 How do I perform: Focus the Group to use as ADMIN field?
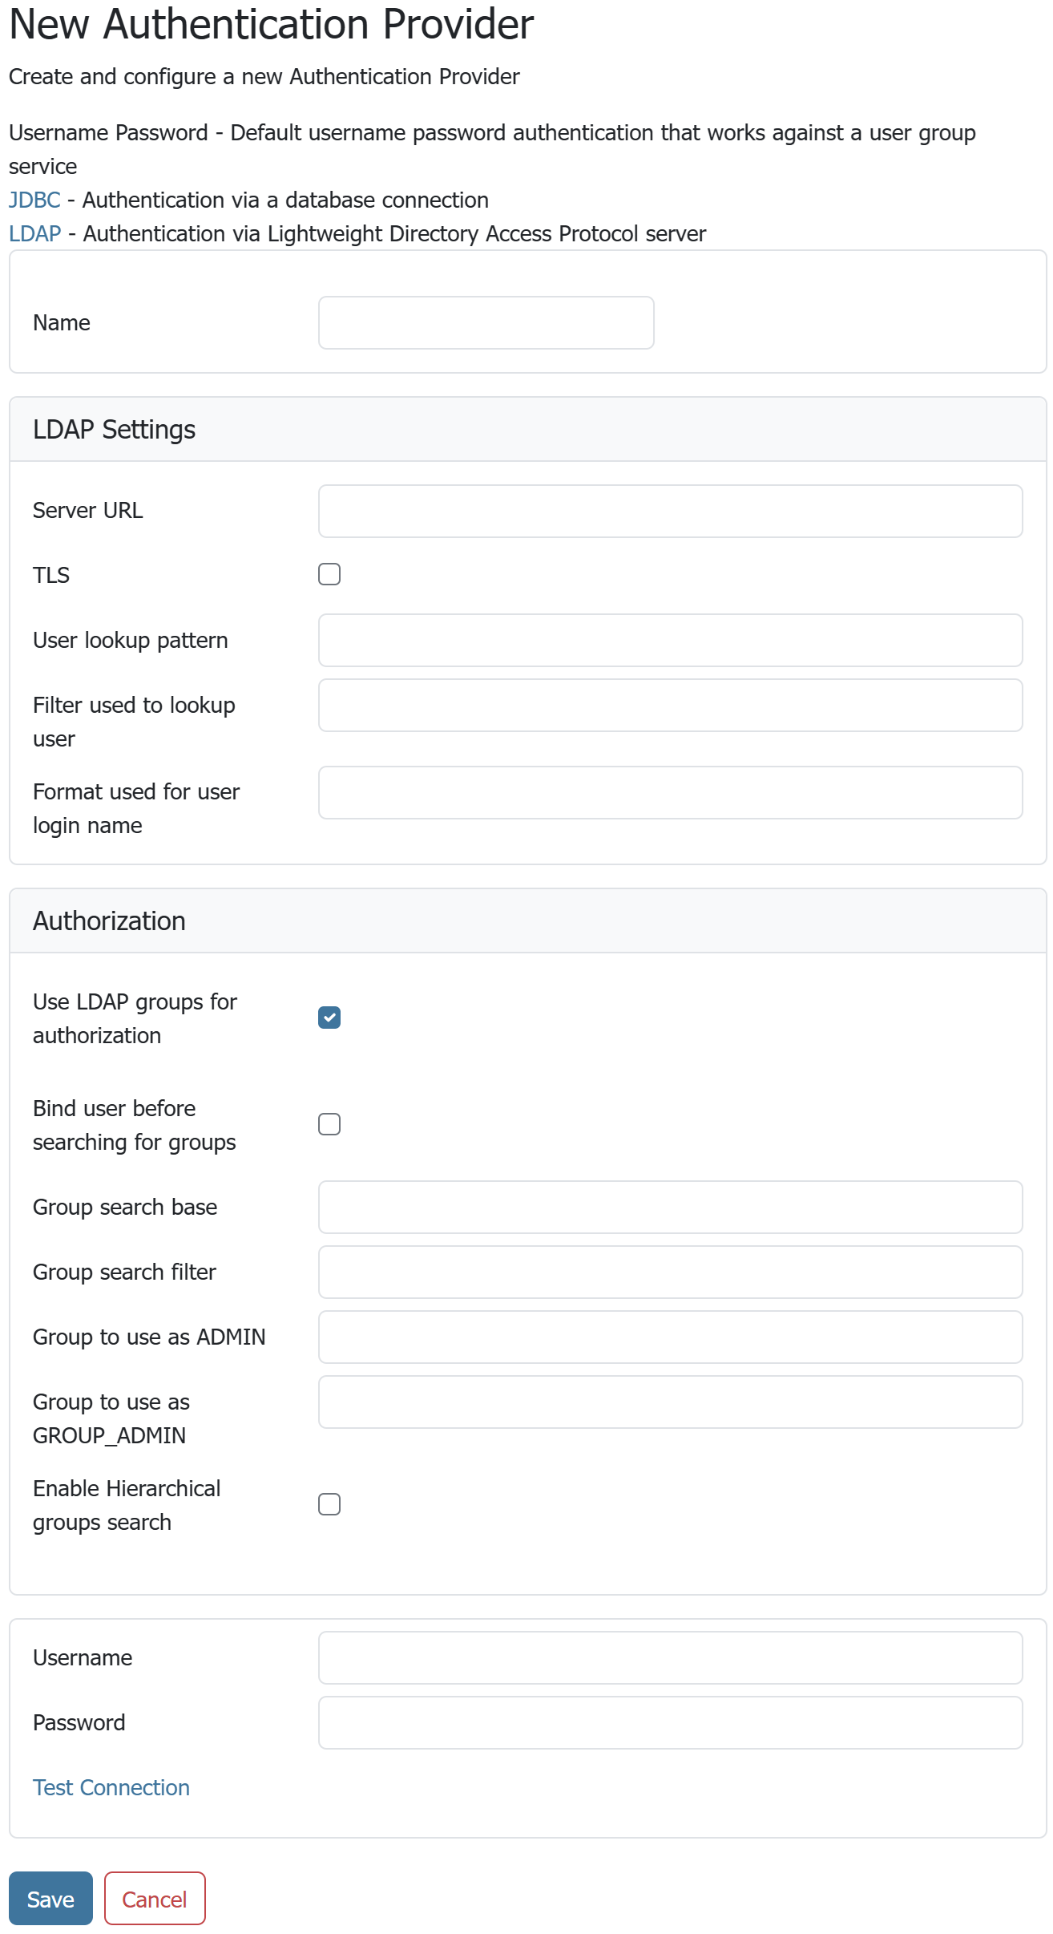tap(670, 1337)
